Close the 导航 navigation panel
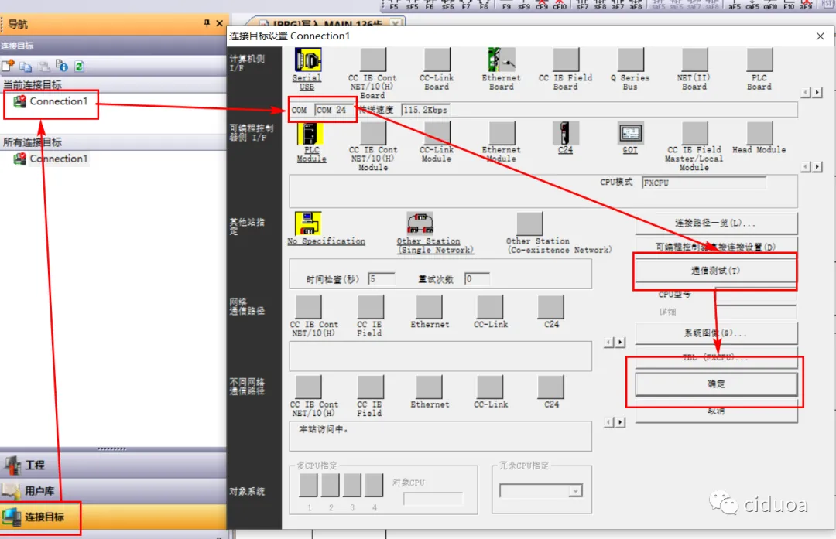The height and width of the screenshot is (539, 836). coord(219,23)
